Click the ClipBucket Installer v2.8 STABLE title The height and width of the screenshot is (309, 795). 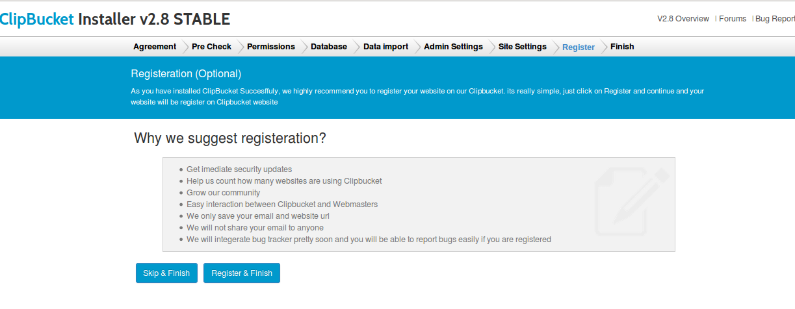115,19
